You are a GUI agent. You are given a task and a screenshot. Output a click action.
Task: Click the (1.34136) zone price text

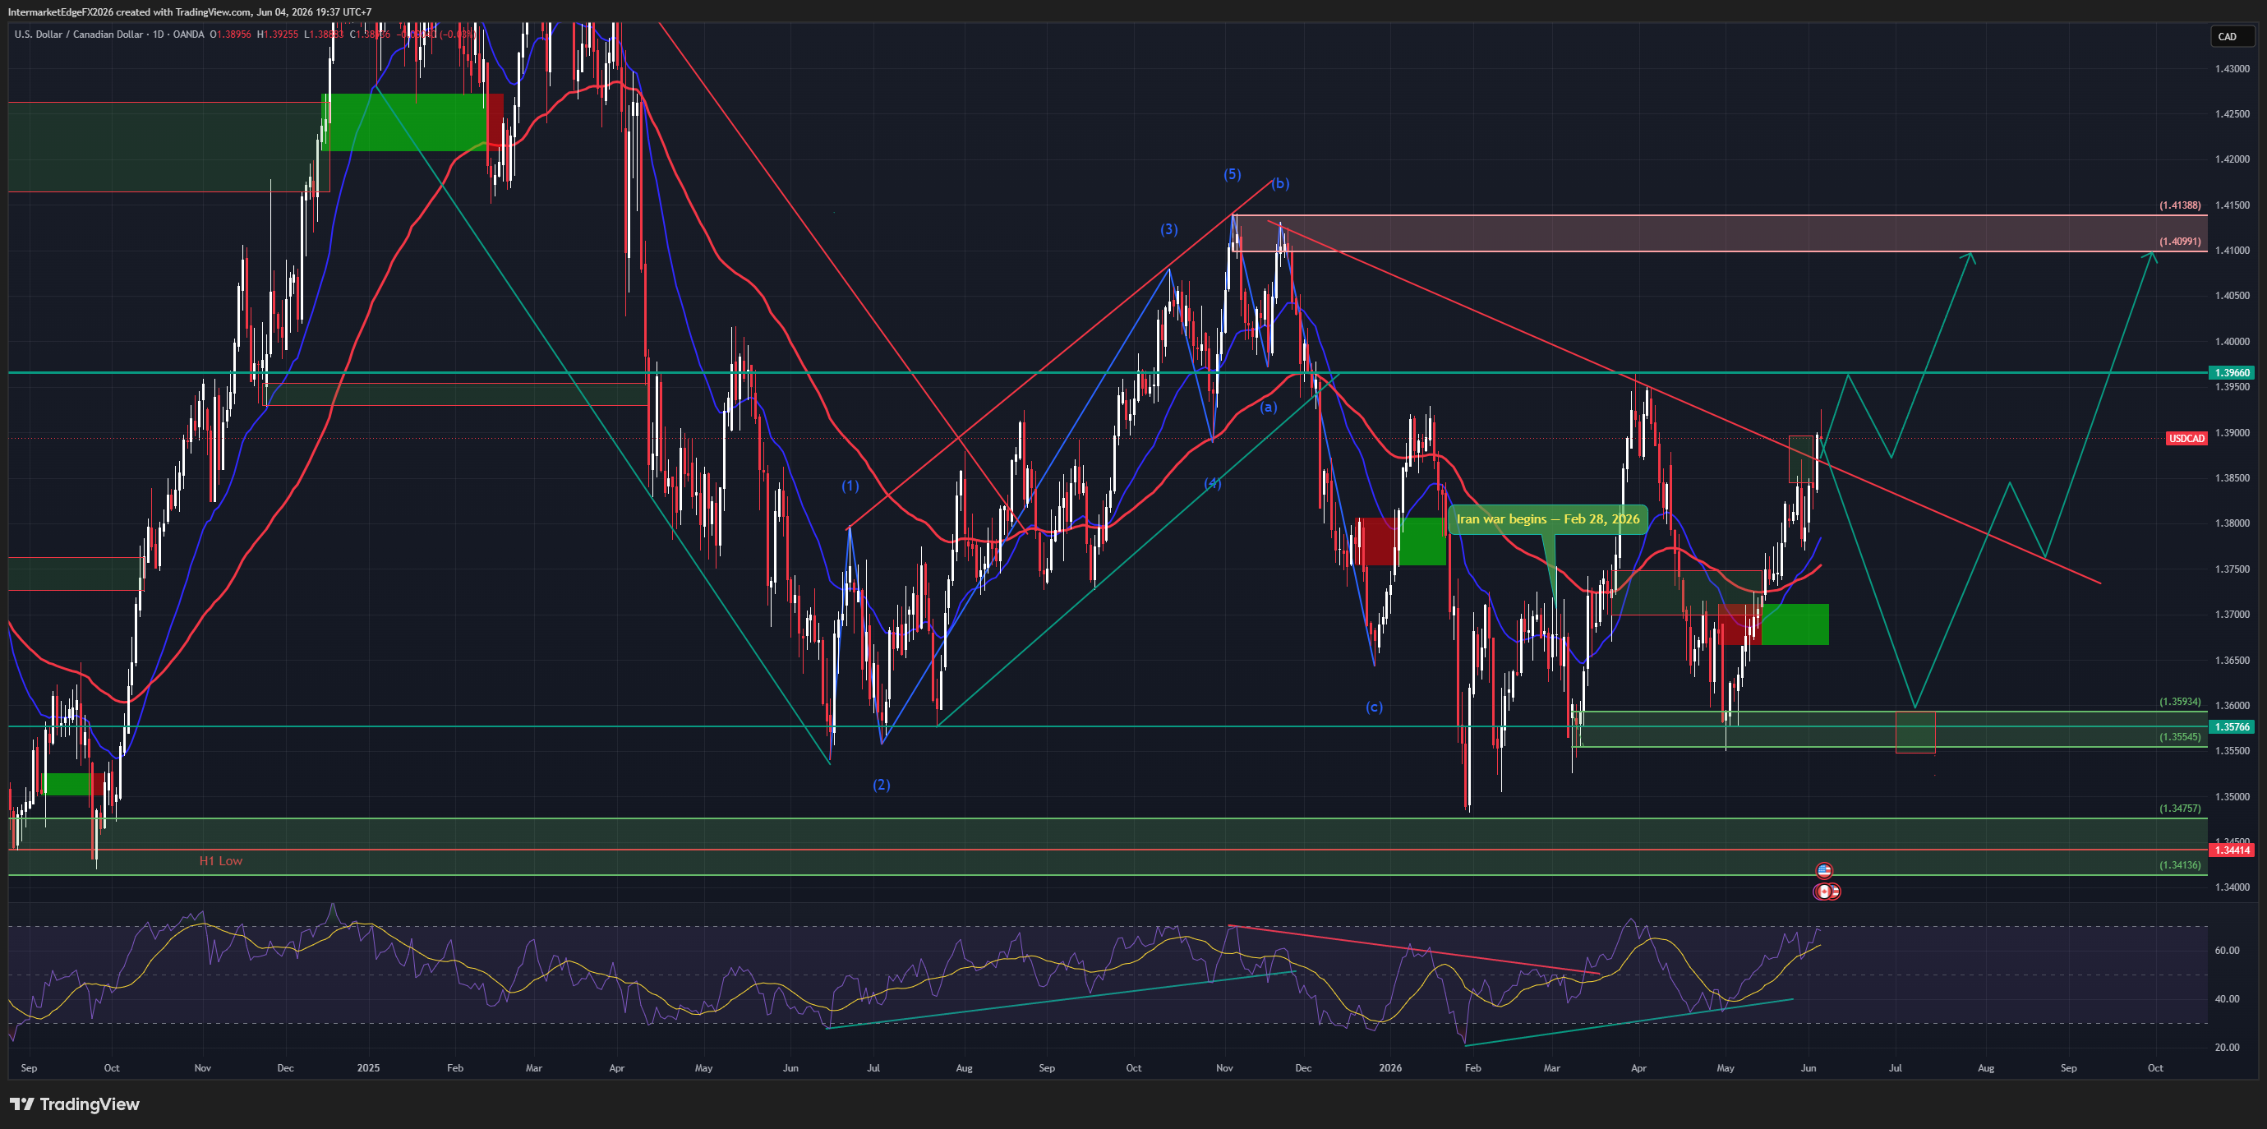pos(2180,865)
